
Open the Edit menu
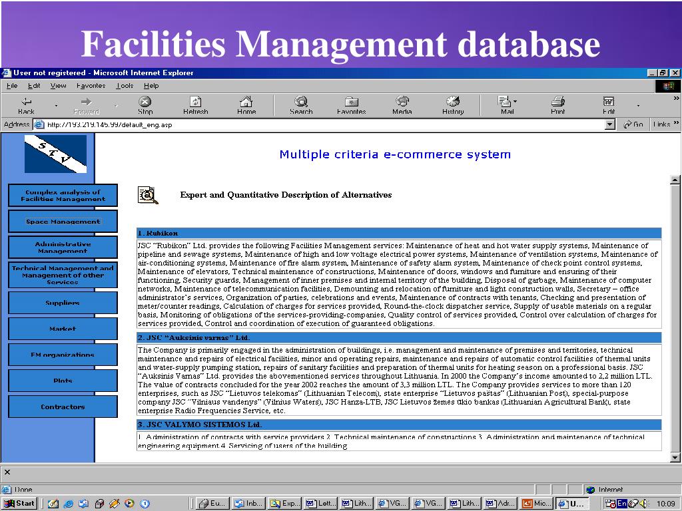point(34,86)
